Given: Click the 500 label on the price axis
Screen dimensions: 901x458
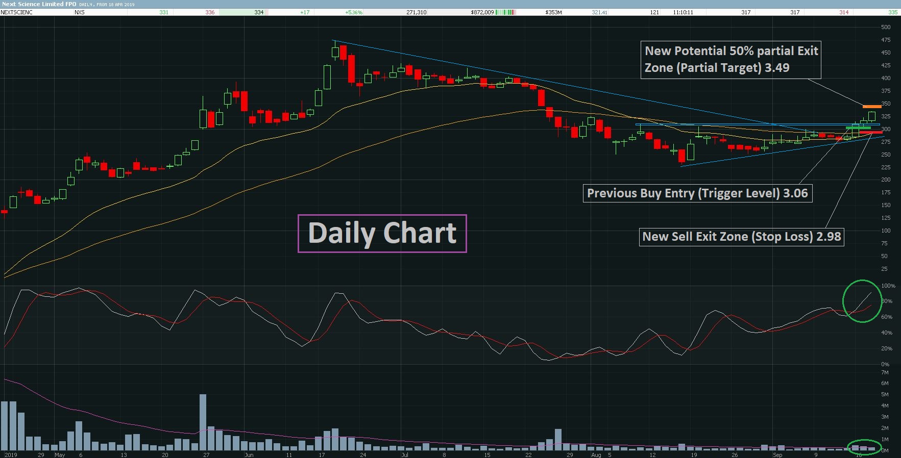Looking at the screenshot, I should (886, 27).
